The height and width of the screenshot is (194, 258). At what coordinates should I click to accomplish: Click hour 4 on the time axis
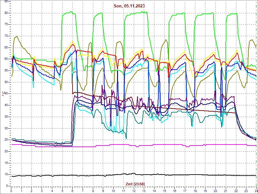pyautogui.click(x=52, y=191)
